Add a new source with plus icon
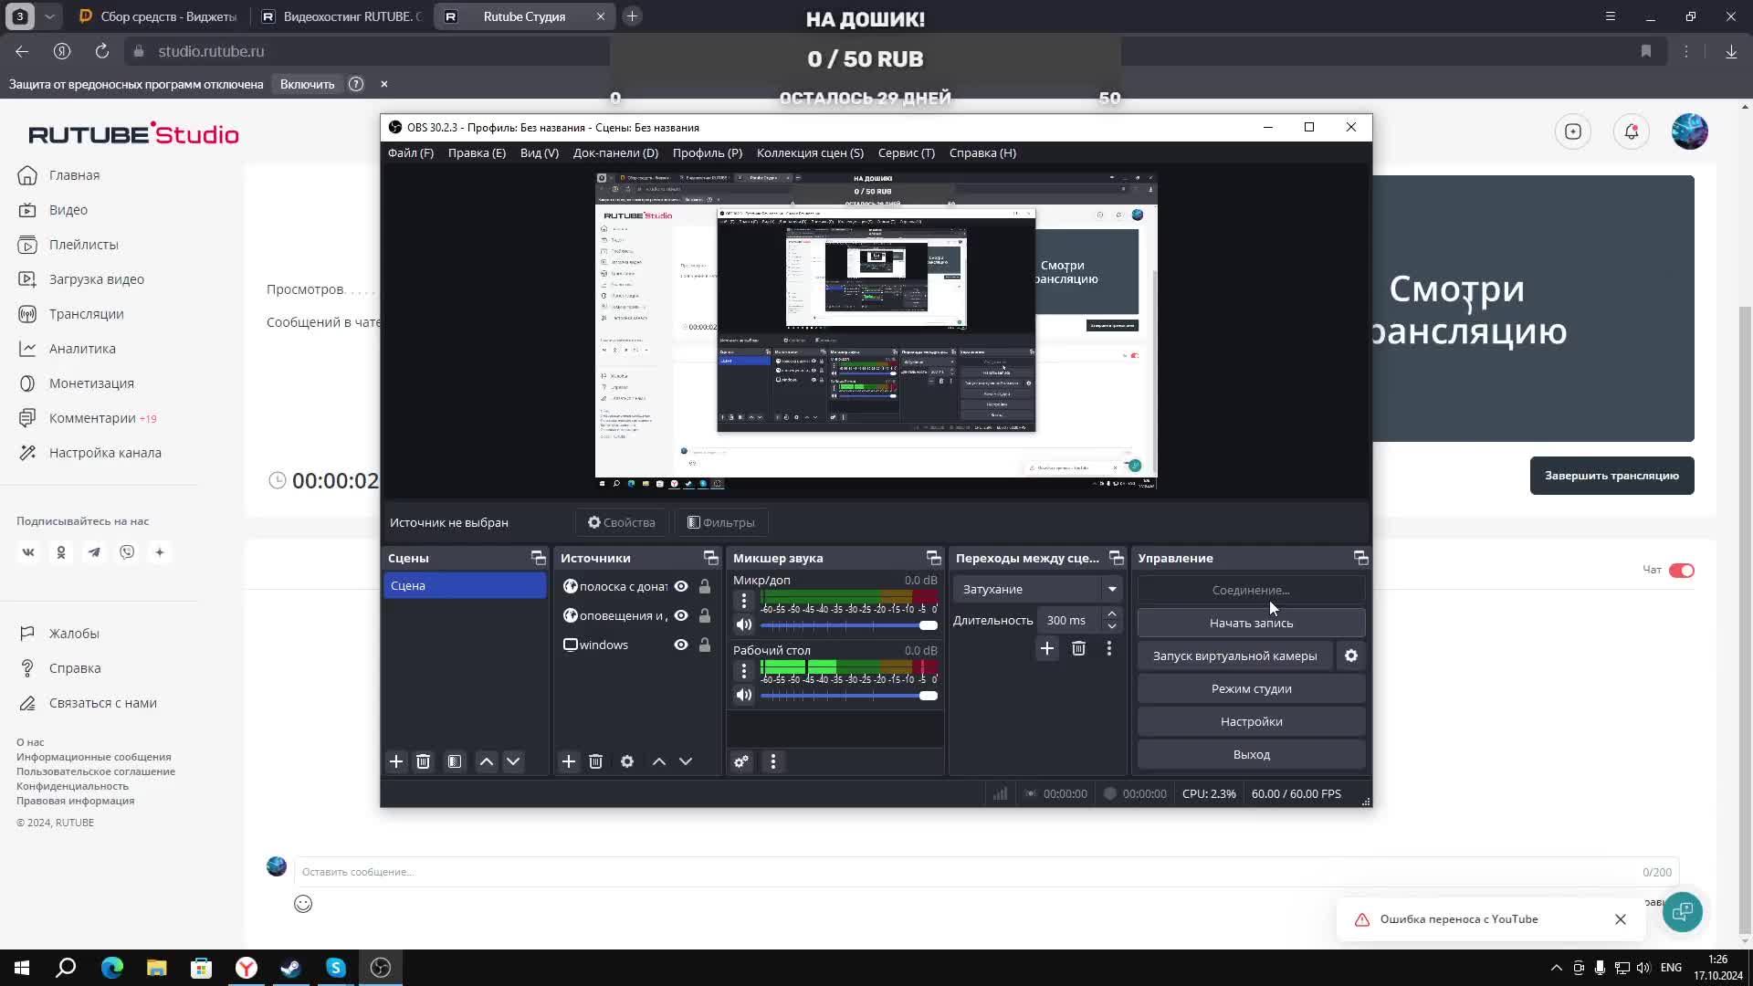1753x986 pixels. (568, 761)
